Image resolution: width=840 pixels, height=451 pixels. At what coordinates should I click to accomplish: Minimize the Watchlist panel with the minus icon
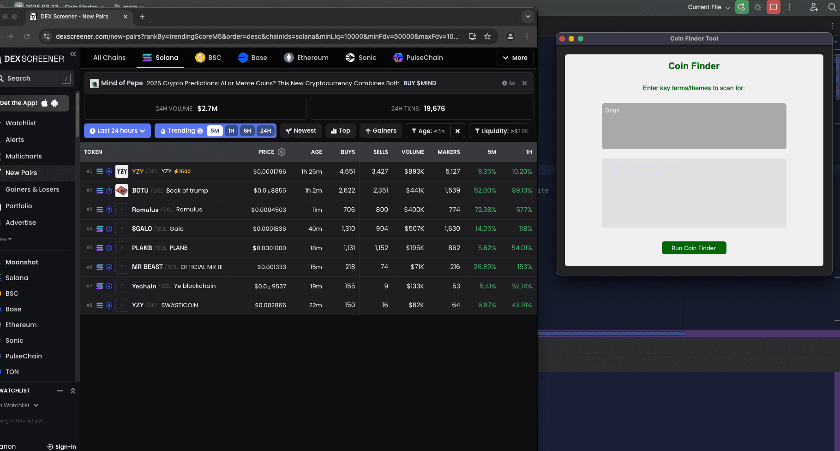pos(60,391)
